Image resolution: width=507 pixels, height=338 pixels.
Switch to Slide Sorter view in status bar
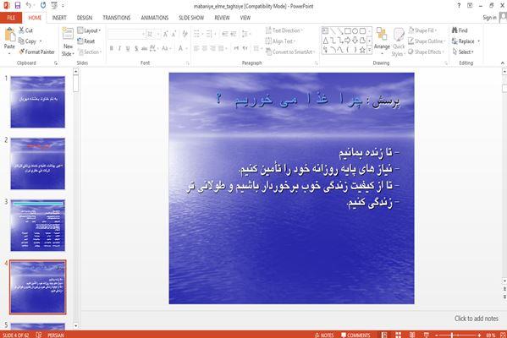[399, 335]
